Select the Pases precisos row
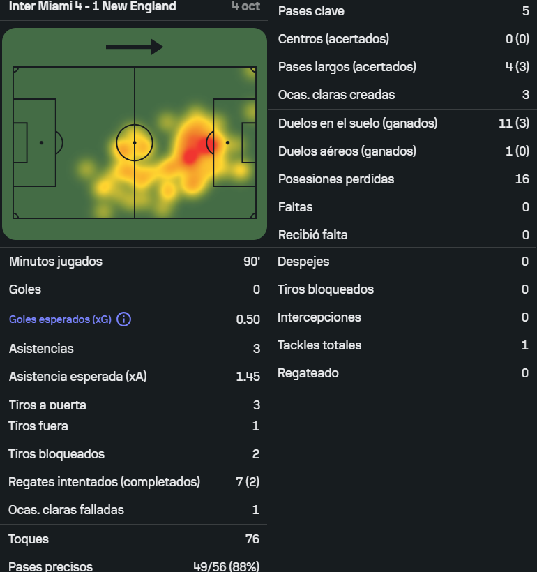This screenshot has height=572, width=537. pos(134,566)
